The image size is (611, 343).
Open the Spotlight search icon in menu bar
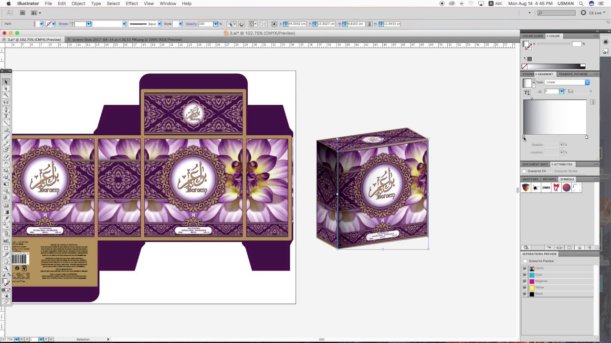[x=581, y=3]
